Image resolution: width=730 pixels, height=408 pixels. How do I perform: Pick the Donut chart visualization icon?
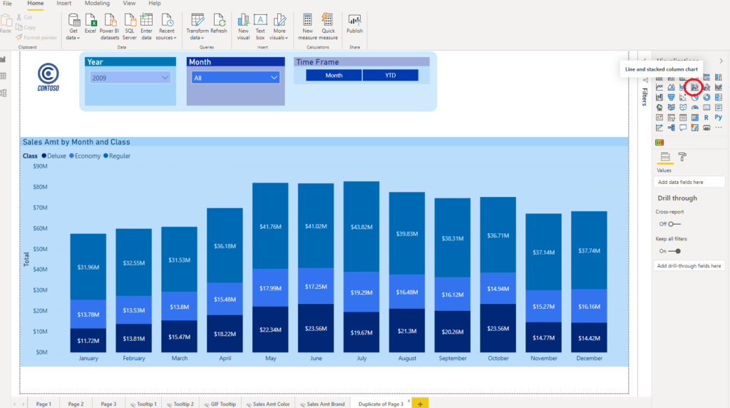pos(706,97)
